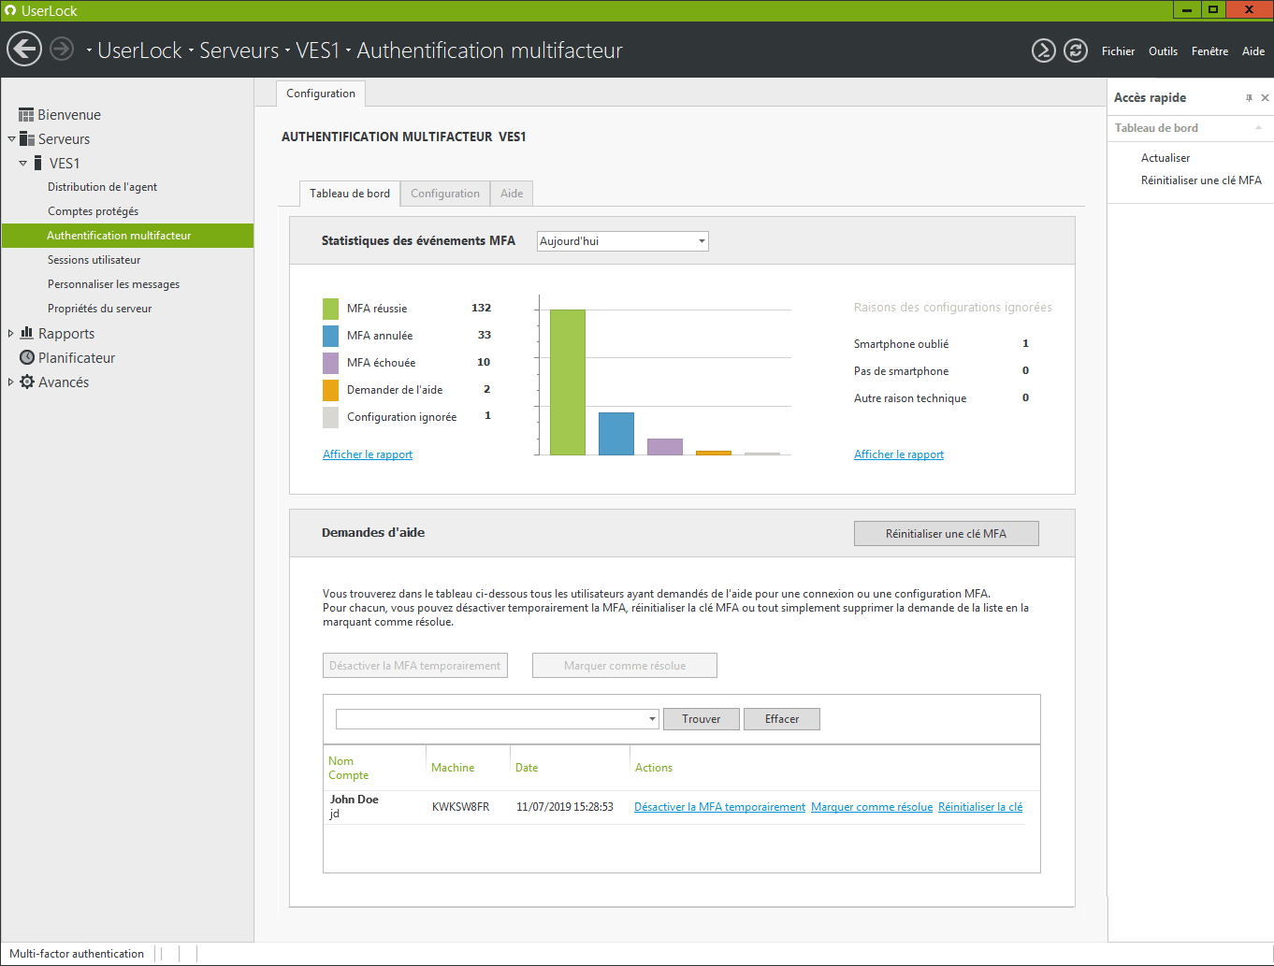Click the Rapports bar chart icon

tap(27, 333)
